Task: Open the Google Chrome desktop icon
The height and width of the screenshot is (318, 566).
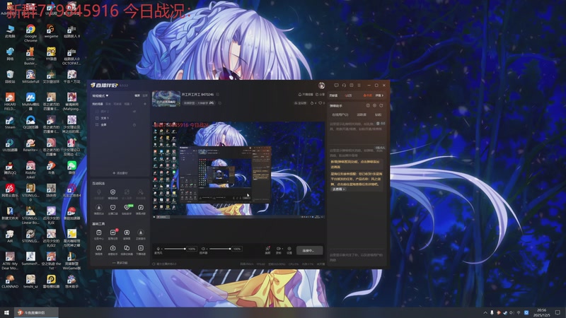Action: tap(30, 33)
